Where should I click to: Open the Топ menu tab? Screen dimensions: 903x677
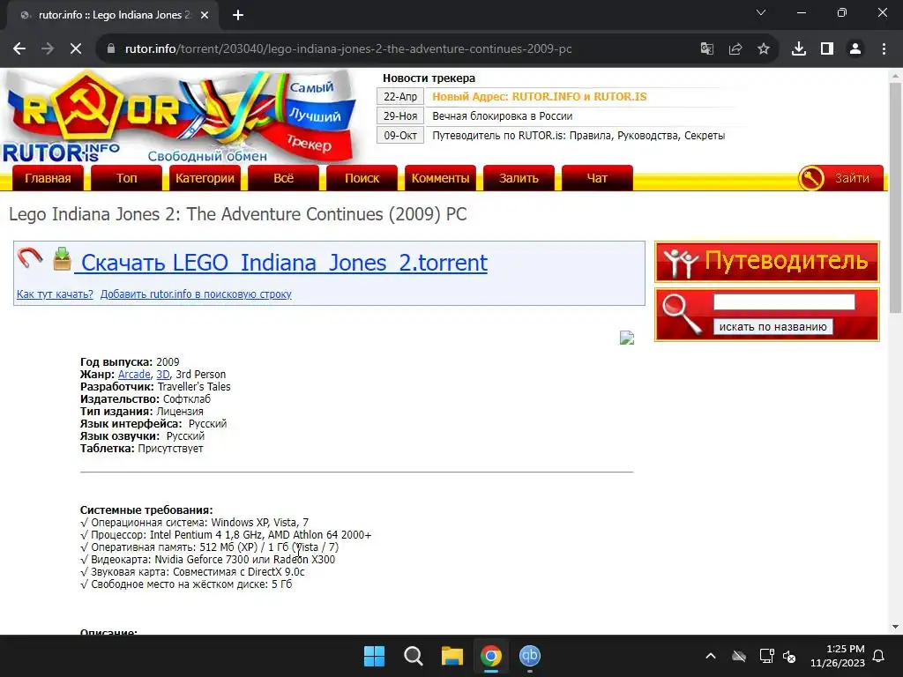pos(127,178)
